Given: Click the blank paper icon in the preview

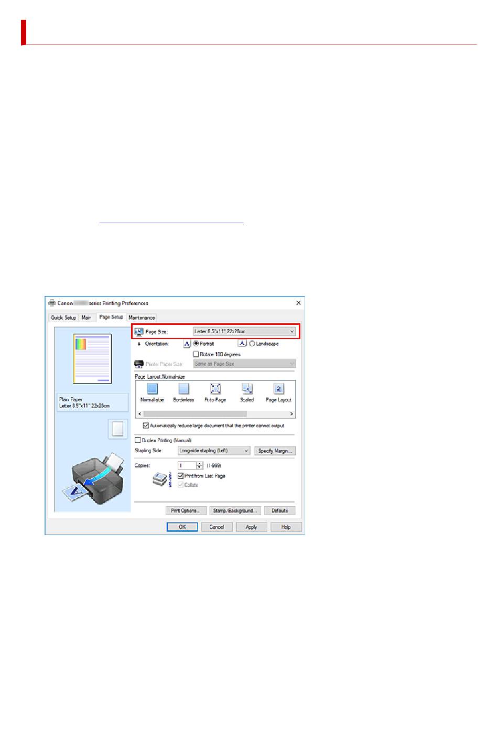Looking at the screenshot, I should 118,429.
